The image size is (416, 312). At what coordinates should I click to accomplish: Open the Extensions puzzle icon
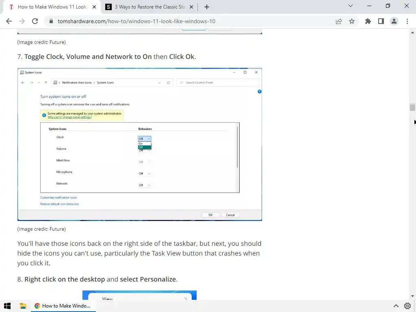[x=368, y=21]
